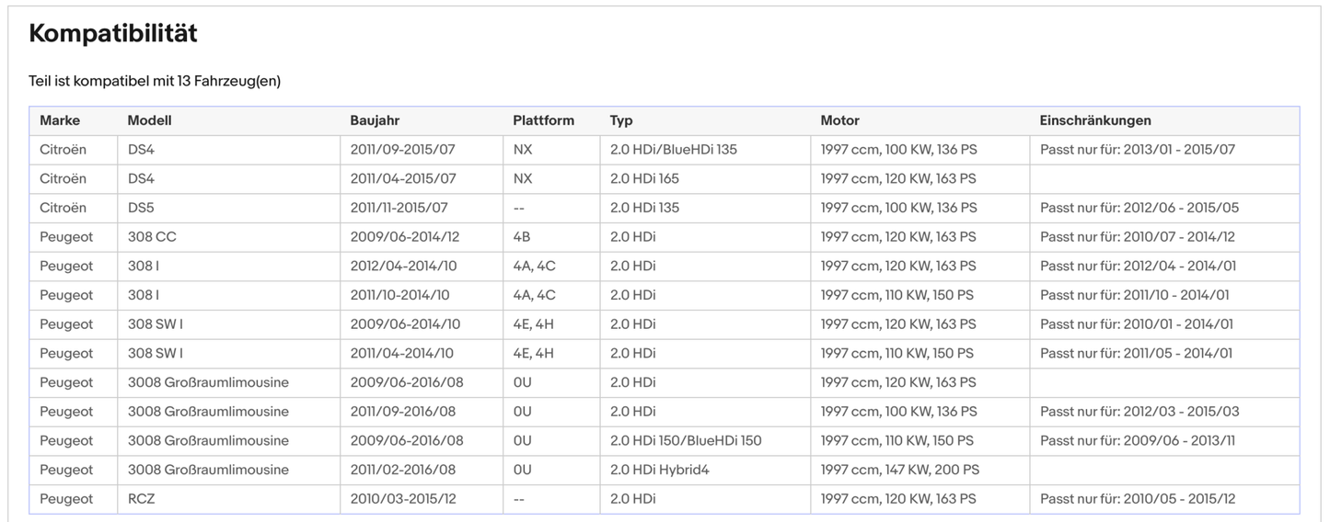This screenshot has width=1330, height=522.
Task: Click restriction 'Passt nur für: 2013/01 - 2015/07'
Action: pyautogui.click(x=1138, y=149)
